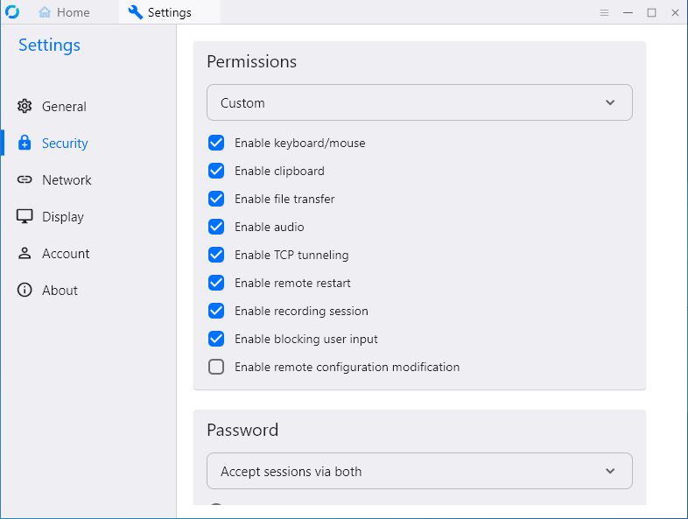Expand the Custom permissions dropdown
Screen dimensions: 688x519
[419, 102]
